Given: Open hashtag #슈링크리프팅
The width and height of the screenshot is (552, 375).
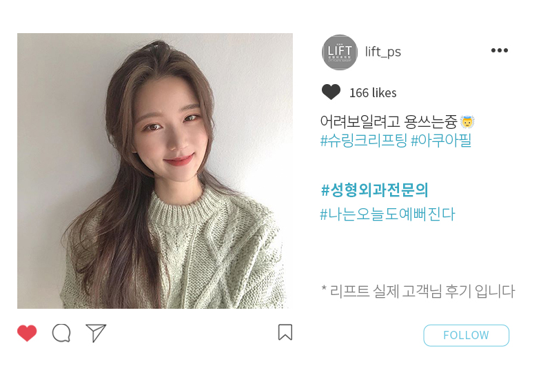Looking at the screenshot, I should tap(364, 140).
